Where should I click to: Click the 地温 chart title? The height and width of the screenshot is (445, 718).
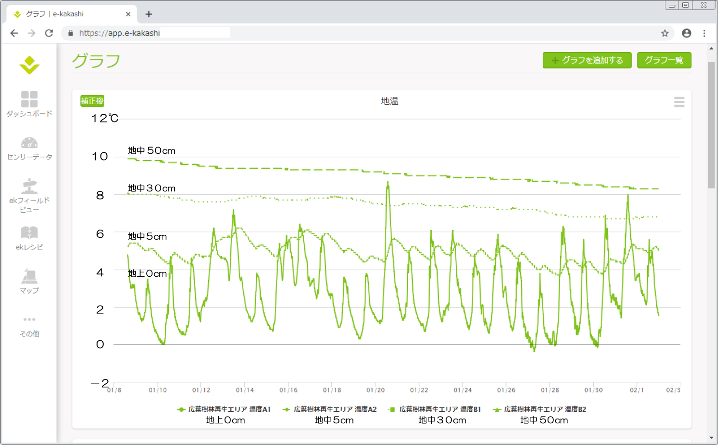(x=390, y=101)
